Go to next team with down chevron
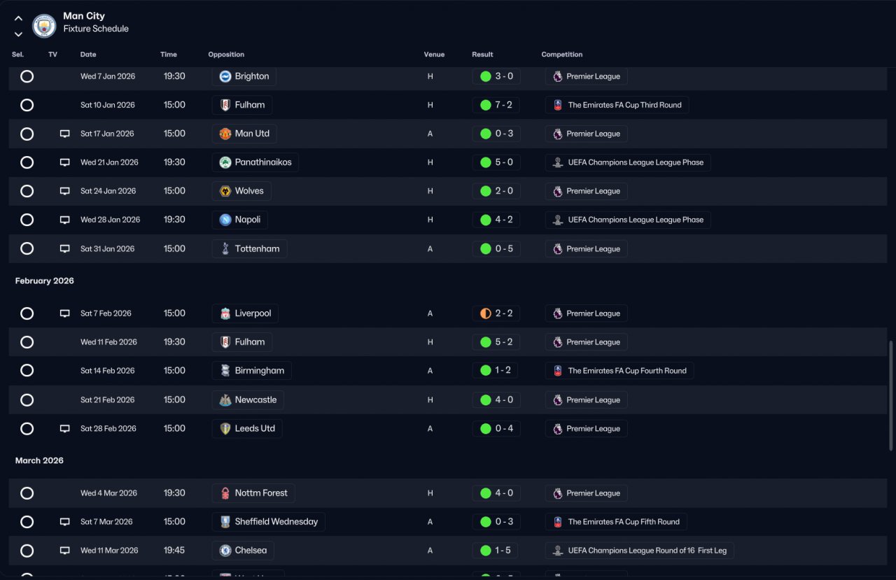 click(18, 34)
